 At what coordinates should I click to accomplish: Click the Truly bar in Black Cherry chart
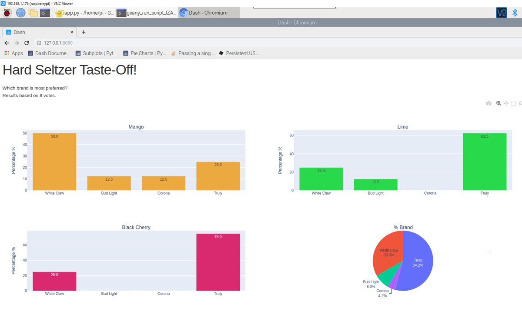[218, 262]
